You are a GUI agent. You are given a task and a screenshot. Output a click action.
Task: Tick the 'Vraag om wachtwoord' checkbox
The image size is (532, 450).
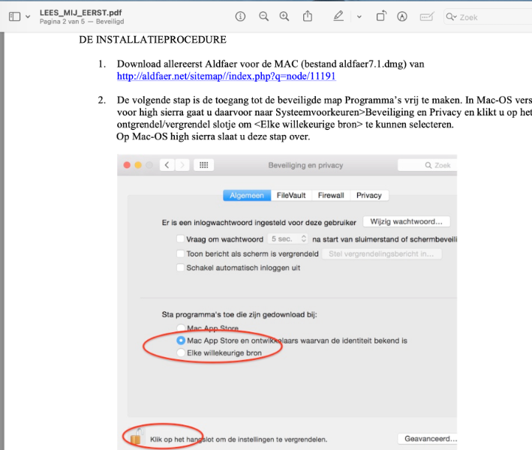[x=179, y=238]
